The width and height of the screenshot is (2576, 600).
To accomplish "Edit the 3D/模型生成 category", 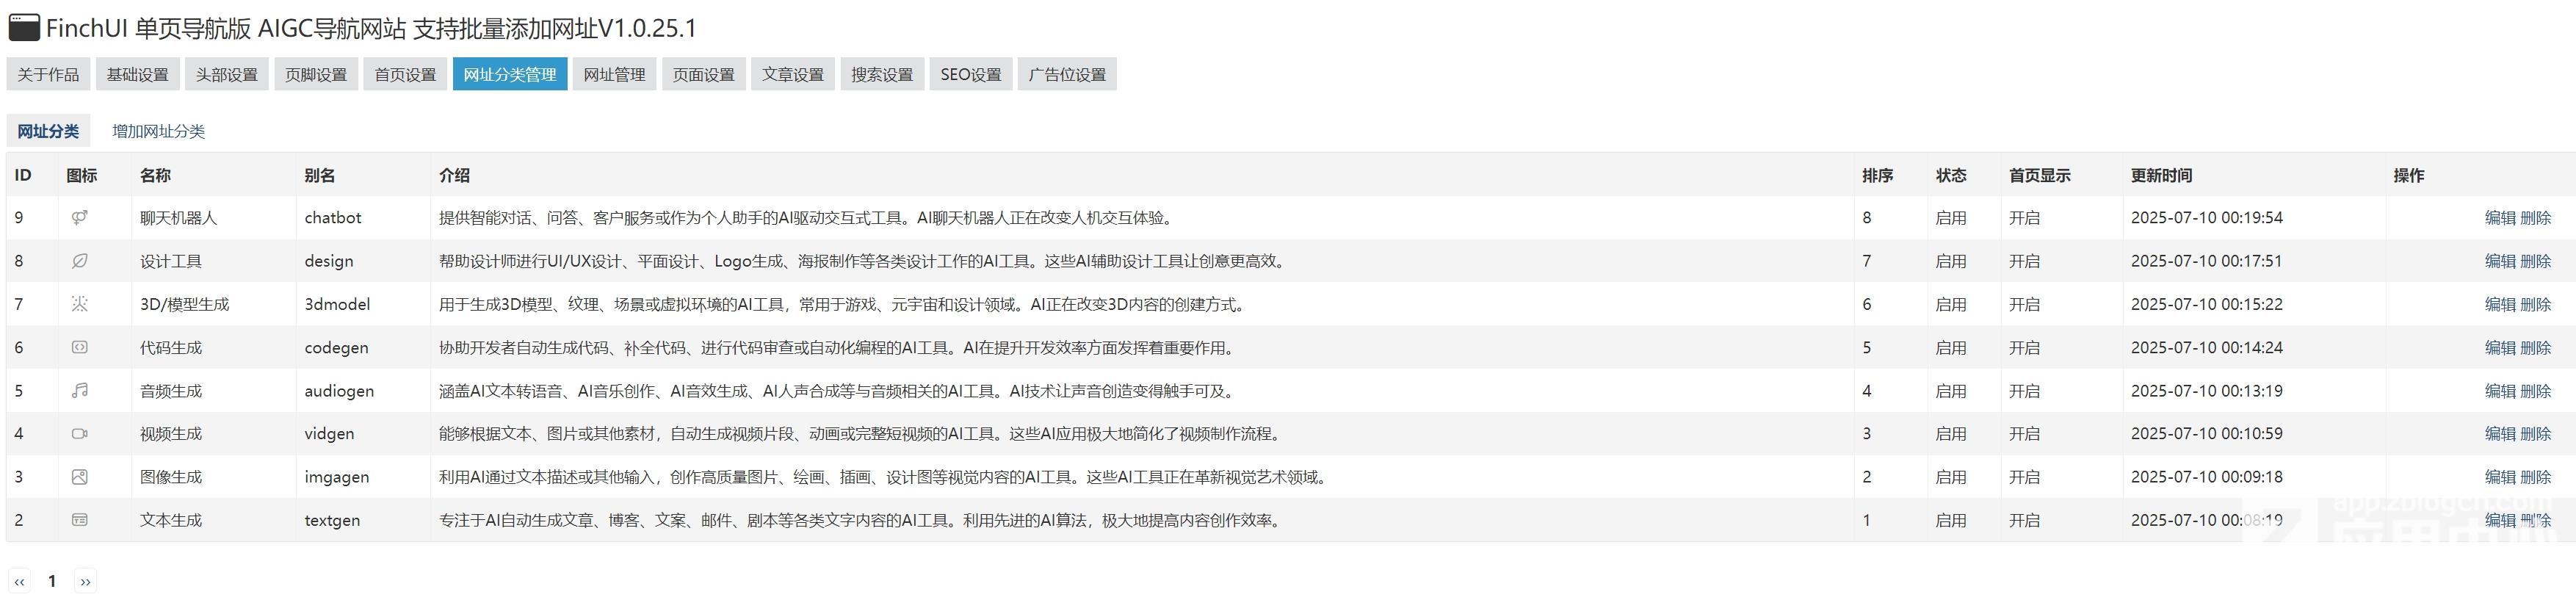I will 2500,304.
